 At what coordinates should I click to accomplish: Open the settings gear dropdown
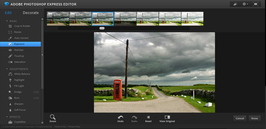pos(245,4)
